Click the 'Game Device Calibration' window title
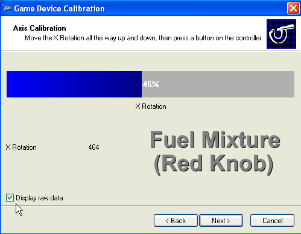The height and width of the screenshot is (234, 301). point(60,8)
